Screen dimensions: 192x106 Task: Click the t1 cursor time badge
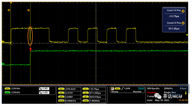click(x=86, y=89)
